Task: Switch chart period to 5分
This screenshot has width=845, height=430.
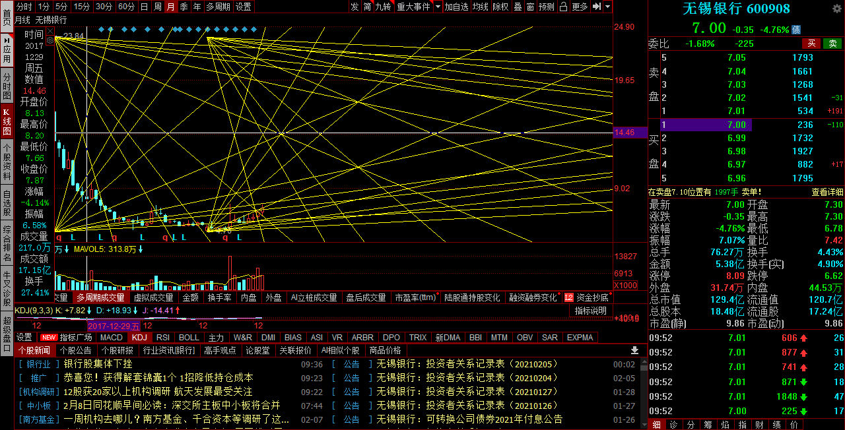Action: click(61, 7)
